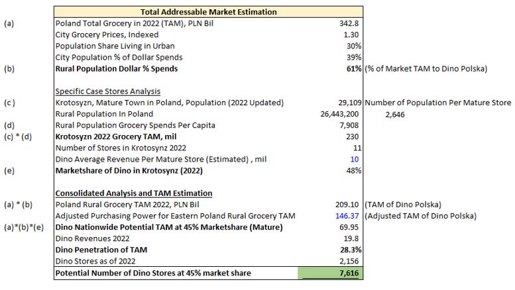
Task: Click the 30% urban share value
Action: coord(354,46)
